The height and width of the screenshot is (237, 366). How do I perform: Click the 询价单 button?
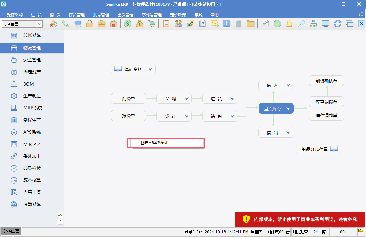tap(128, 99)
